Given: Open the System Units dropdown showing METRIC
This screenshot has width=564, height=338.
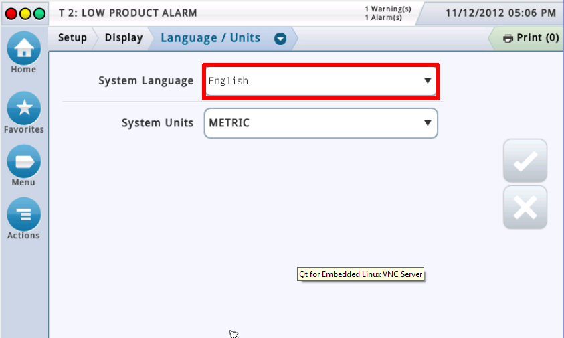Looking at the screenshot, I should tap(320, 123).
